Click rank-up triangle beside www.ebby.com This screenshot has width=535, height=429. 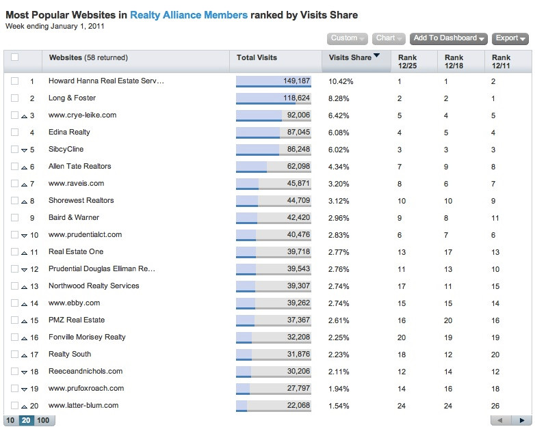(x=24, y=304)
